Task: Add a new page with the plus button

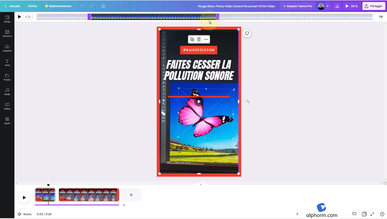Action: click(131, 195)
